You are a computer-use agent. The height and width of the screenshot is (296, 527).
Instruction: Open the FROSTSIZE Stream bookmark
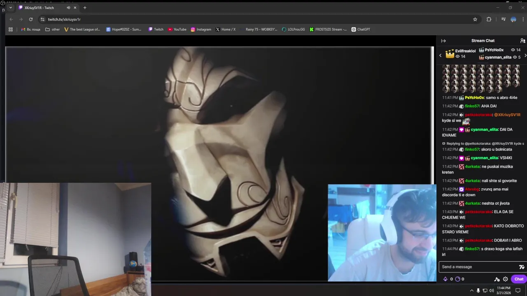coord(328,30)
